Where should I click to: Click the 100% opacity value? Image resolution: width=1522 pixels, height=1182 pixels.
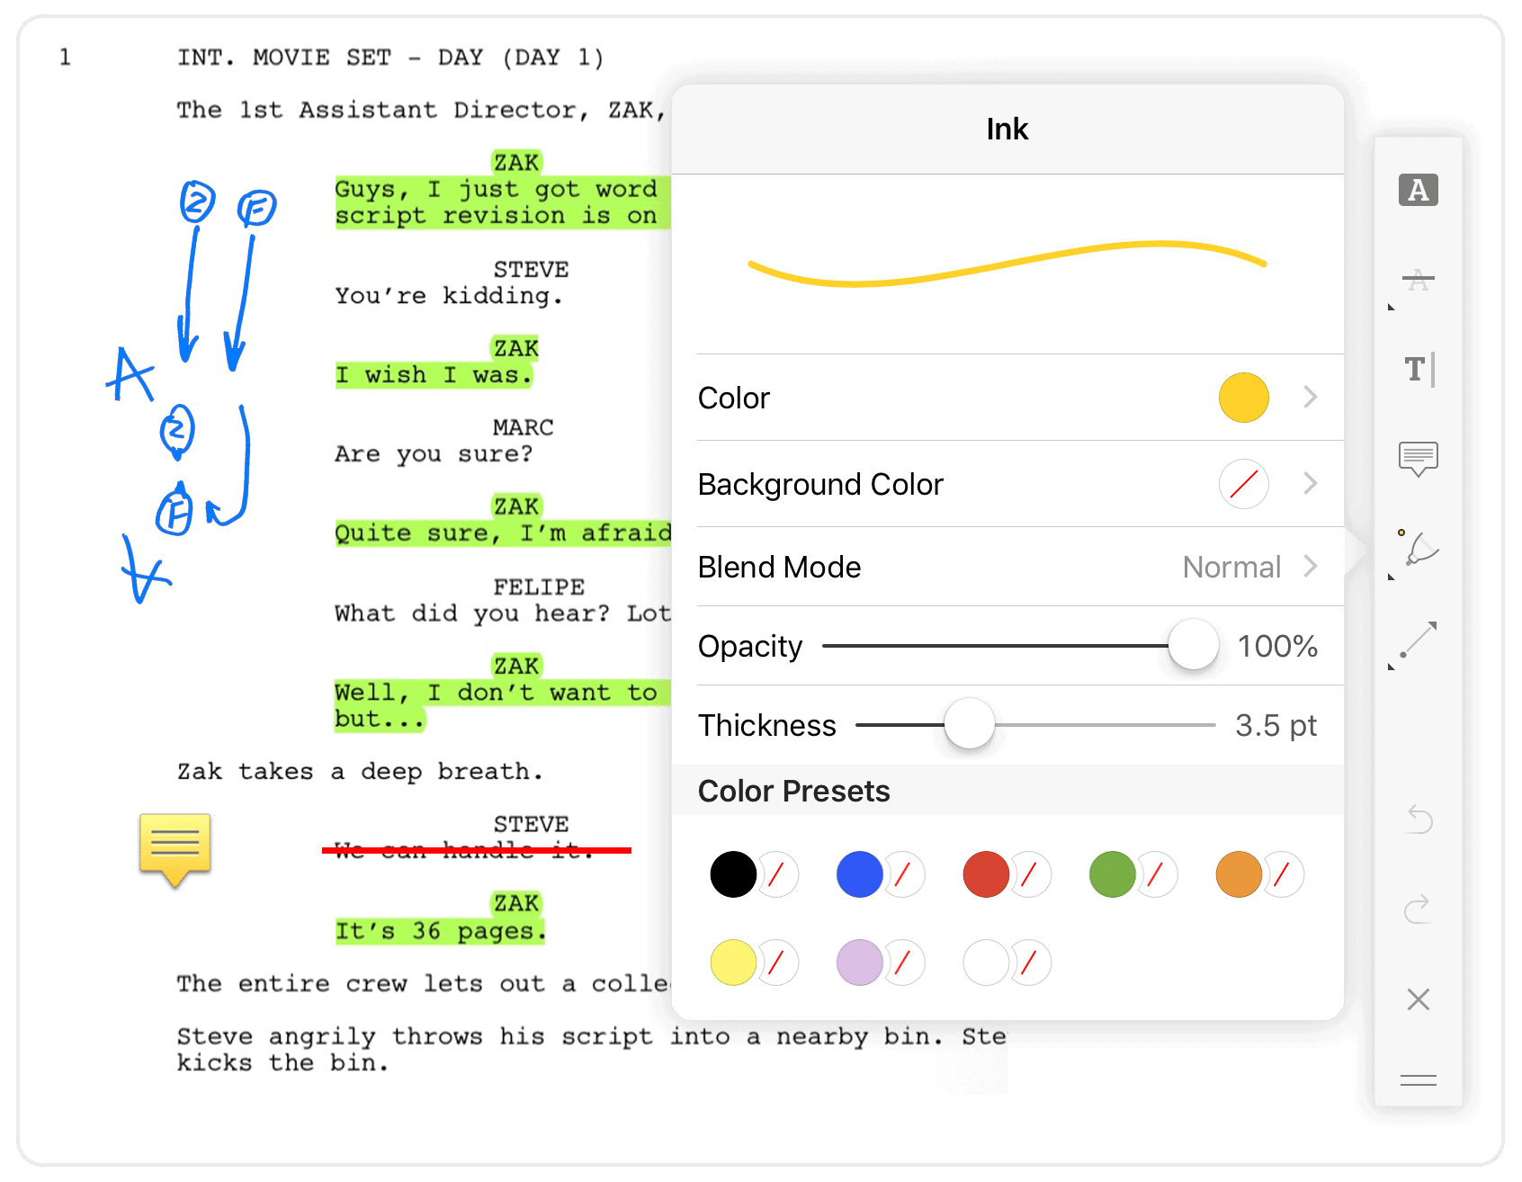point(1277,646)
